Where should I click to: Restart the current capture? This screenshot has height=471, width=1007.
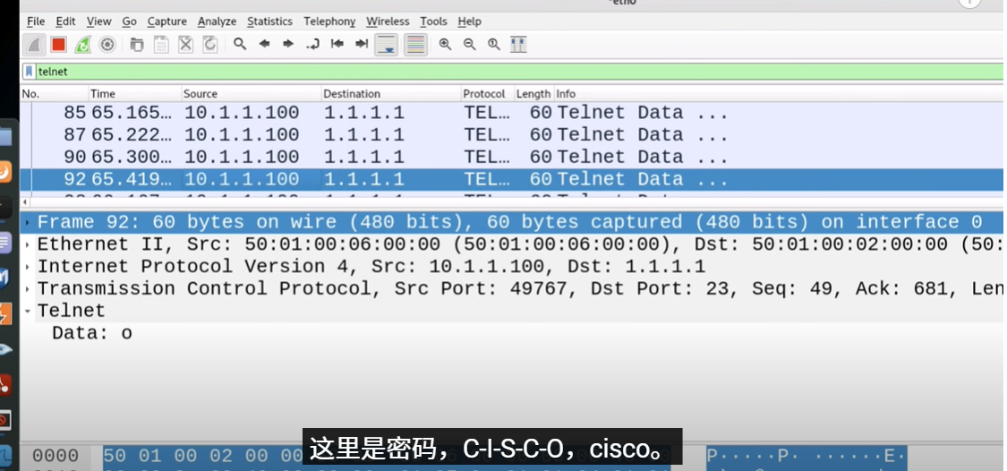82,44
